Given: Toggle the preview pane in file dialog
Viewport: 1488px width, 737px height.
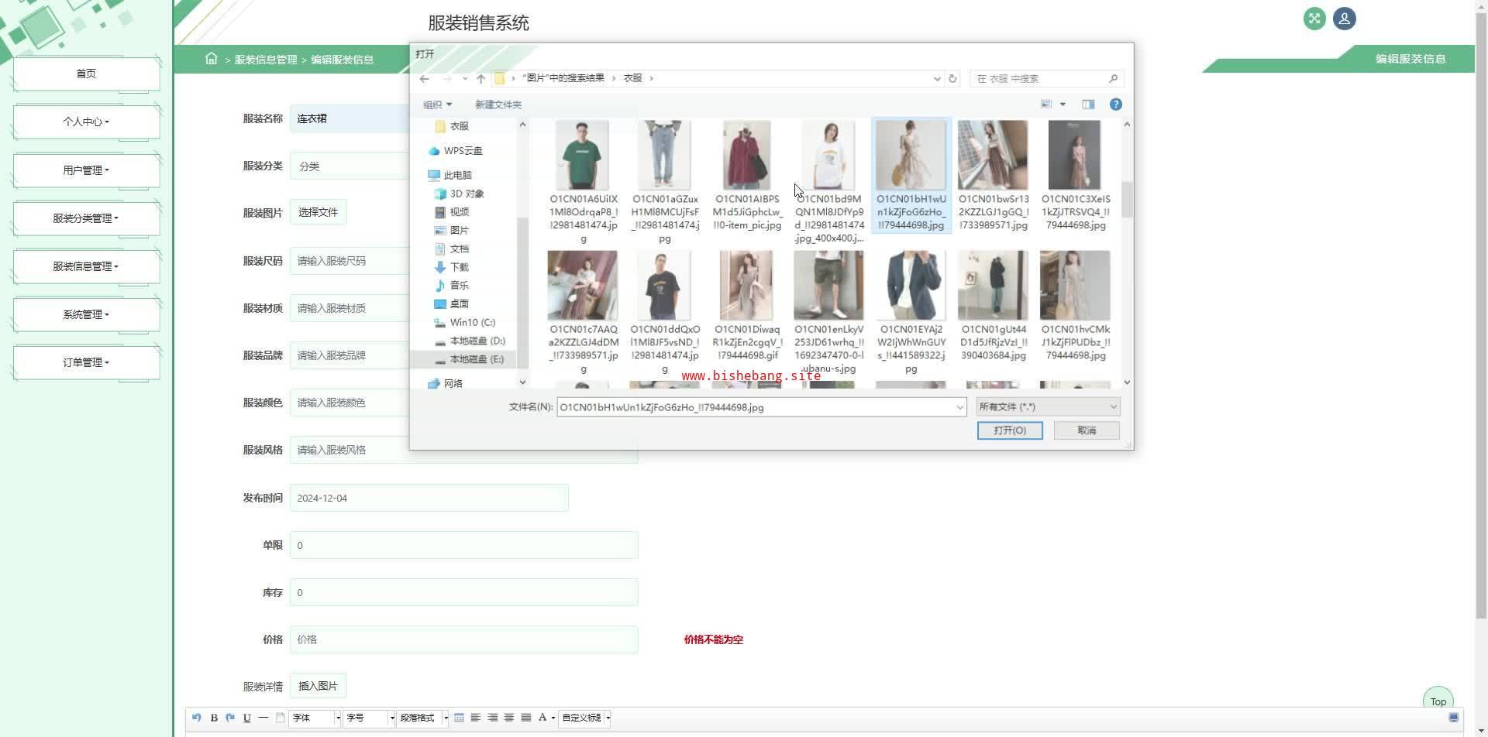Looking at the screenshot, I should 1088,105.
